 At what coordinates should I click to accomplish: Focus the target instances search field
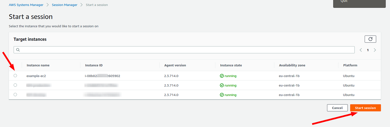(184, 50)
